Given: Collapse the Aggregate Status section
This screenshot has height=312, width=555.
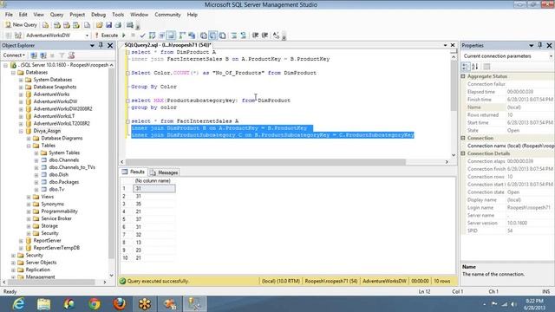Looking at the screenshot, I should pos(463,76).
